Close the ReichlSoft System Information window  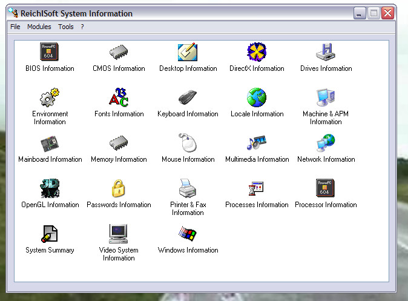click(x=387, y=13)
